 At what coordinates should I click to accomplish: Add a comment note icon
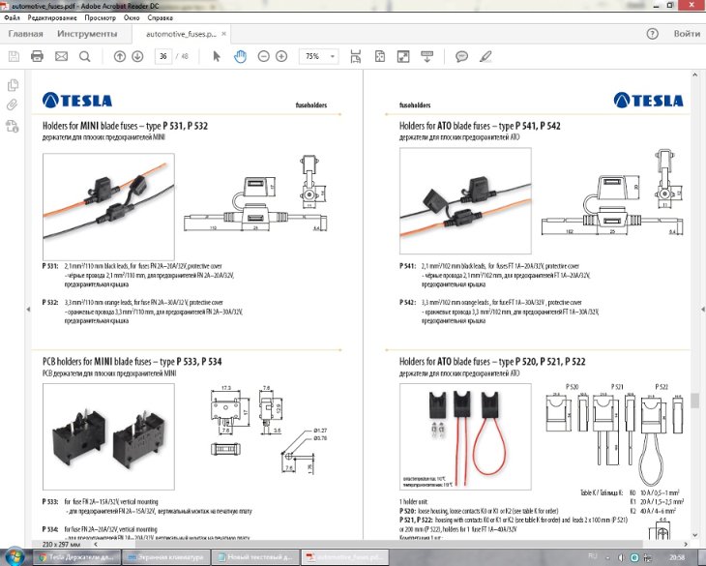[x=461, y=56]
